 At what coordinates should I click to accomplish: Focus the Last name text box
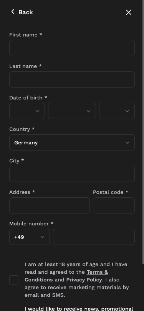tap(72, 79)
